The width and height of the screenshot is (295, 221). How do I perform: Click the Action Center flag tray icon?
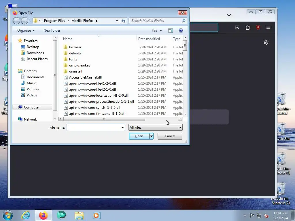(x=252, y=215)
